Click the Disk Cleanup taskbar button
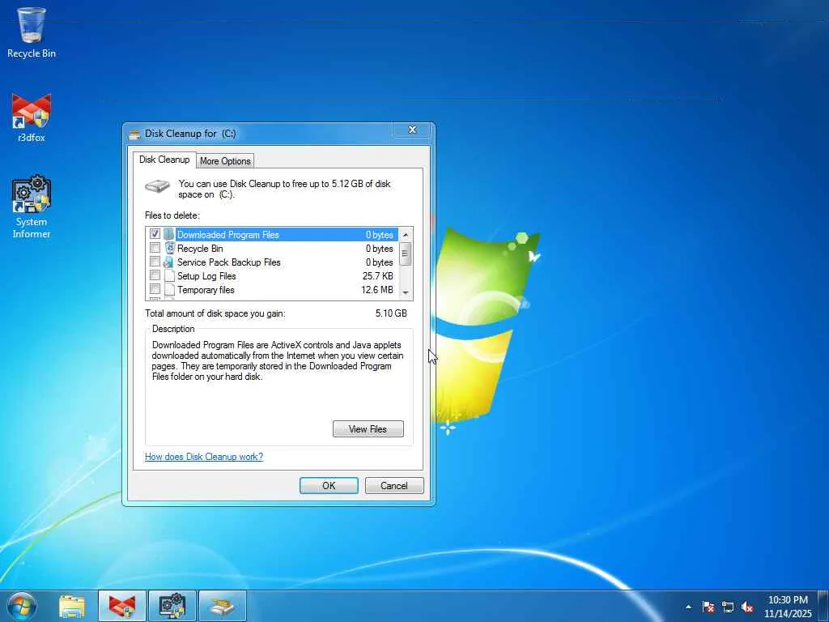This screenshot has width=829, height=622. point(223,606)
